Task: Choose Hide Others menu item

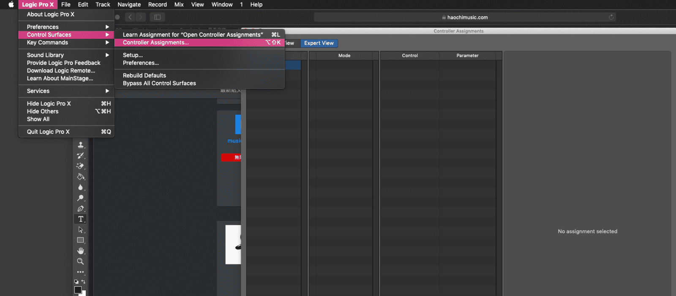Action: click(x=66, y=111)
